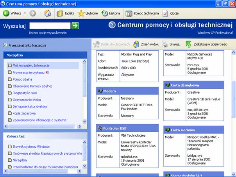The image size is (236, 177).
Task: Open Oferowanie Pomocy zdalnej link
Action: (x=32, y=86)
